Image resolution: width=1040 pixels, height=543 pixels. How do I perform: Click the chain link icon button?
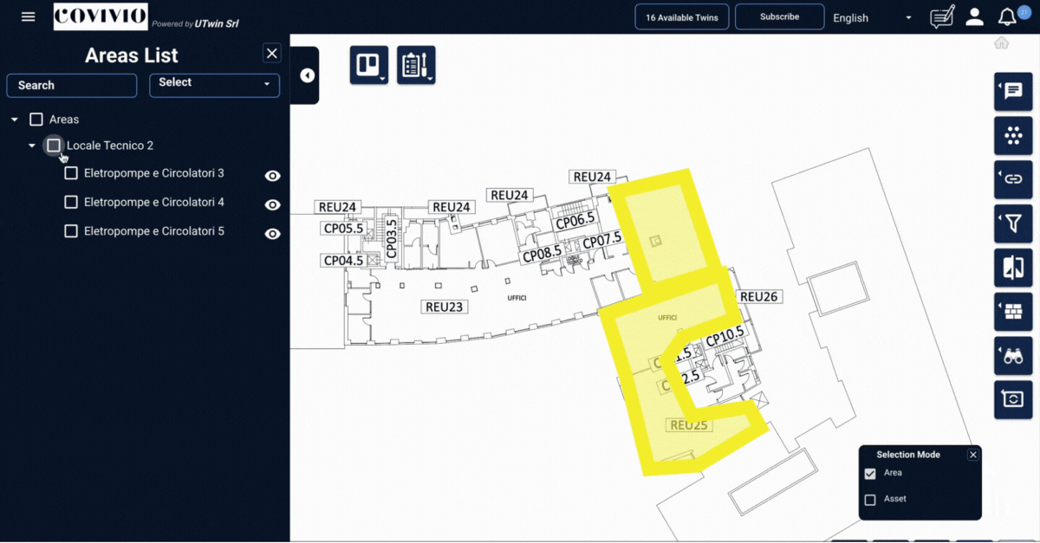1012,179
